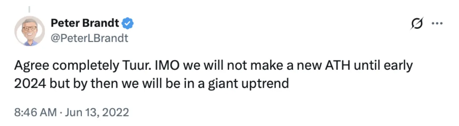Click the blue verified checkmark badge

[x=128, y=23]
